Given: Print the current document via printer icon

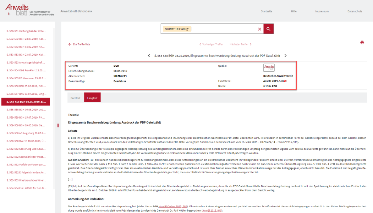Looking at the screenshot, I should [362, 42].
